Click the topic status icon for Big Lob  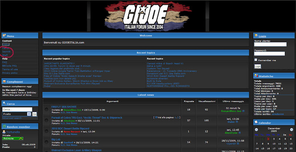47,142
